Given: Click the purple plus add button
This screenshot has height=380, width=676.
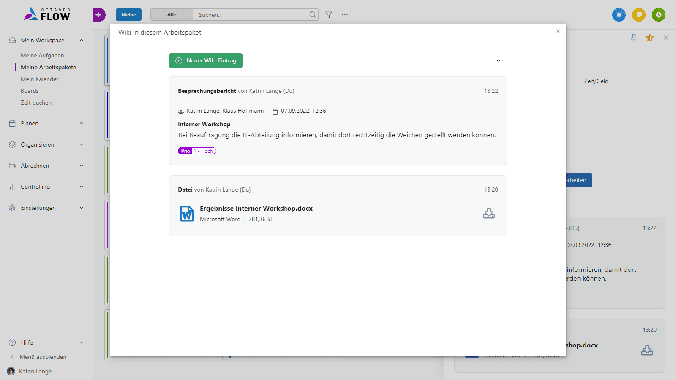Looking at the screenshot, I should (98, 15).
